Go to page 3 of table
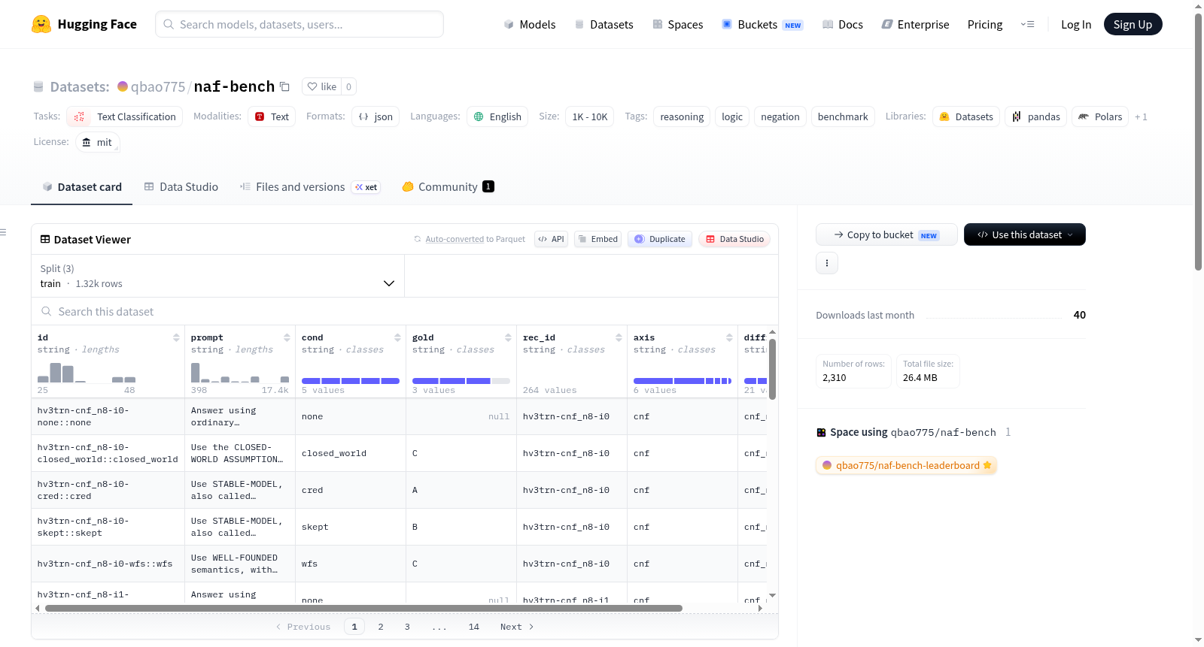The width and height of the screenshot is (1204, 647). pos(407,627)
